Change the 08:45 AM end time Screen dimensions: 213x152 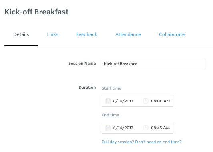click(x=160, y=128)
